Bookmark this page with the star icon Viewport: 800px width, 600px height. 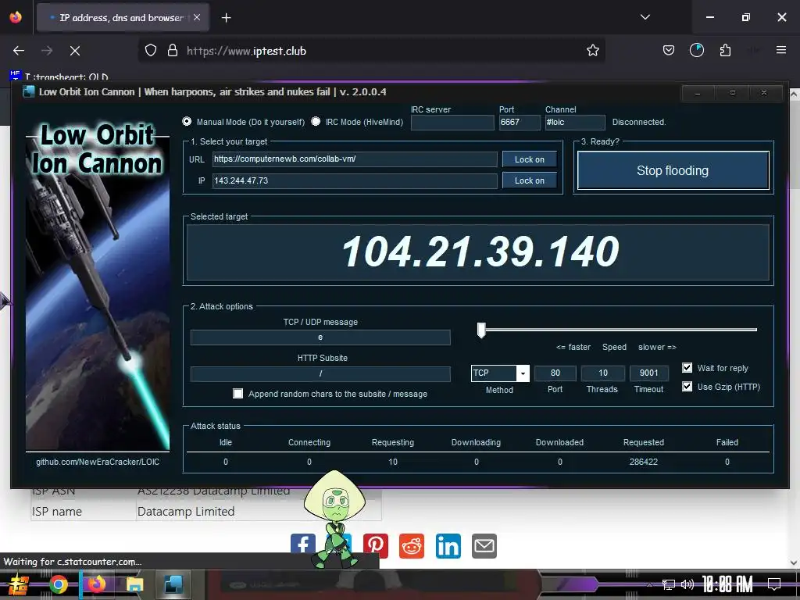(592, 51)
